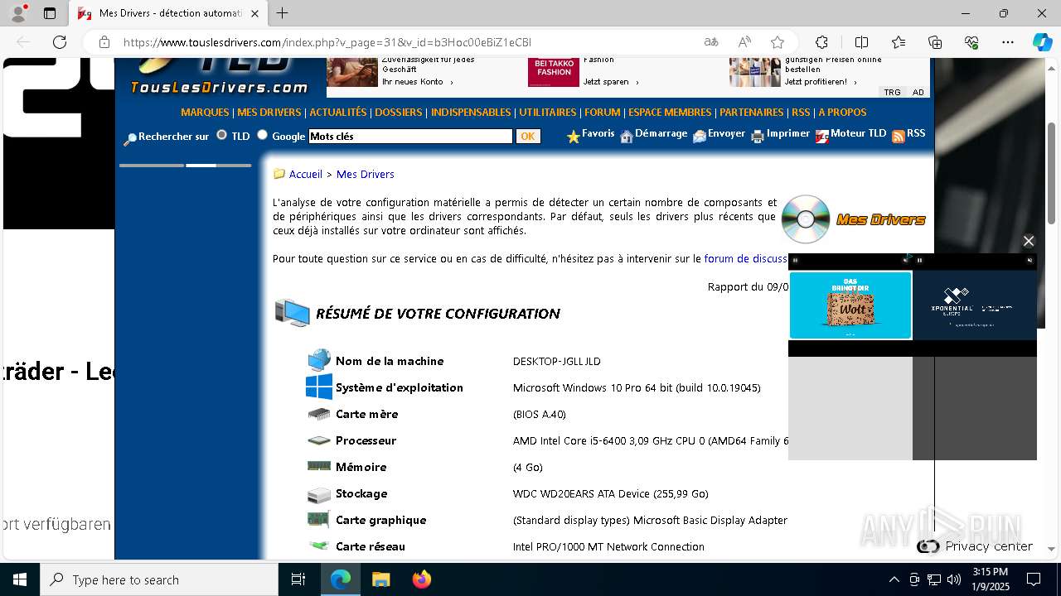Toggle the Privacy center switch icon
This screenshot has width=1061, height=596.
coord(928,546)
